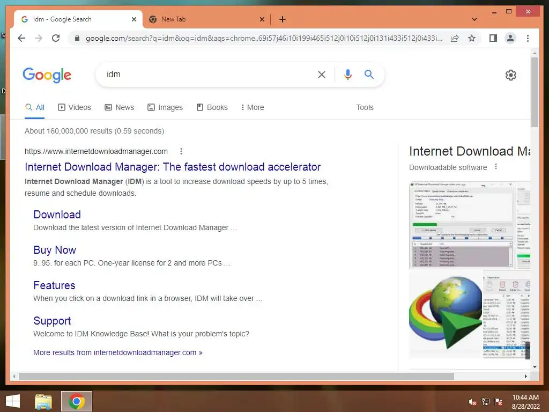Open the Buy Now sitelink

tap(55, 250)
